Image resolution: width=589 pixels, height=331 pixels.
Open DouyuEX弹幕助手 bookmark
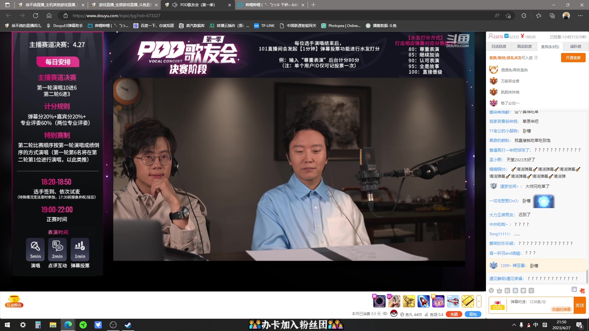[64, 26]
